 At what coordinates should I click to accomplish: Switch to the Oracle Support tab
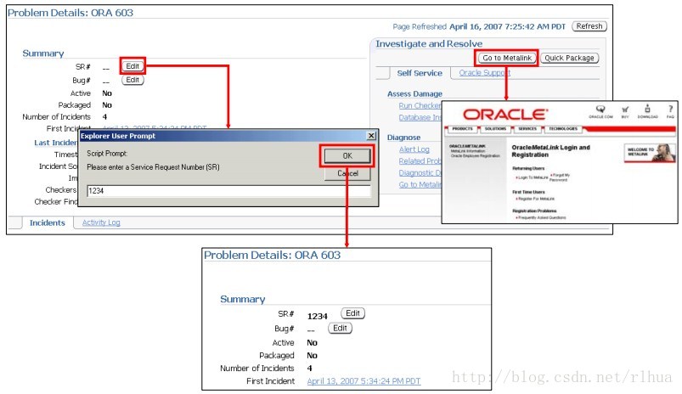[x=484, y=73]
